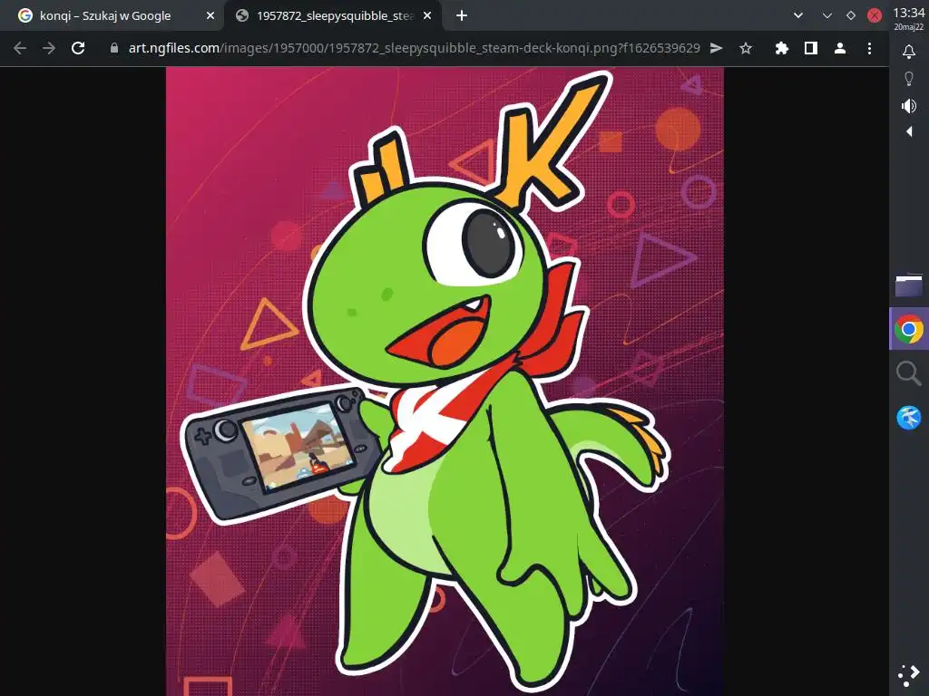Close Chrome with the red X button
The image size is (929, 696).
coord(875,16)
